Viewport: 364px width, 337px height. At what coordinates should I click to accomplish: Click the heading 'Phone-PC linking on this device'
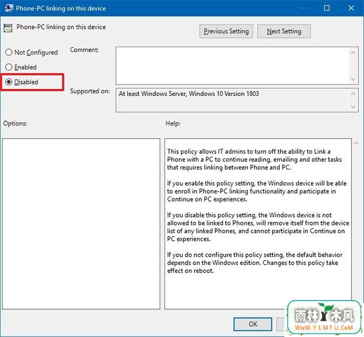pos(61,27)
